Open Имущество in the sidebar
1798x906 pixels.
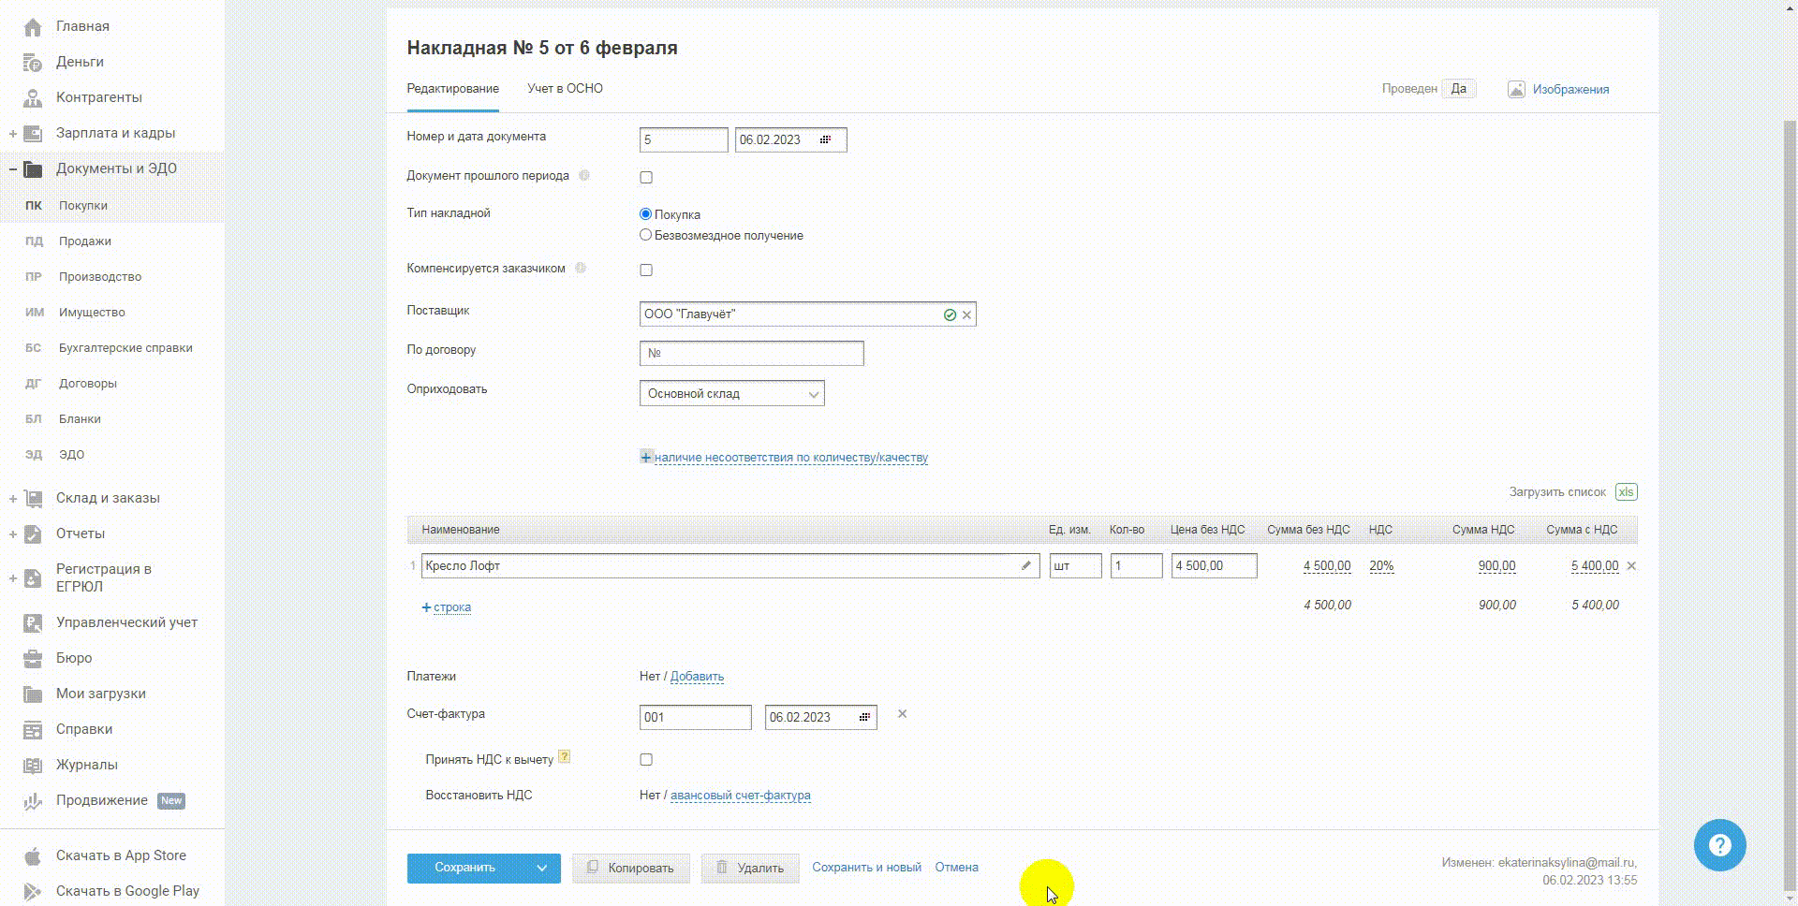click(x=92, y=313)
